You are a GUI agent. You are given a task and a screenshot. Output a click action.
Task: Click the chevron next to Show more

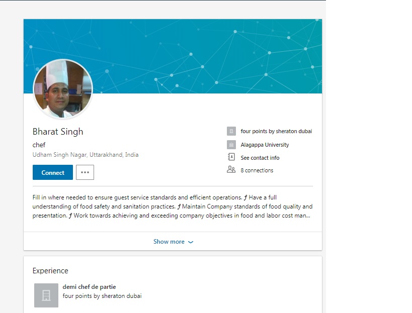[191, 242]
